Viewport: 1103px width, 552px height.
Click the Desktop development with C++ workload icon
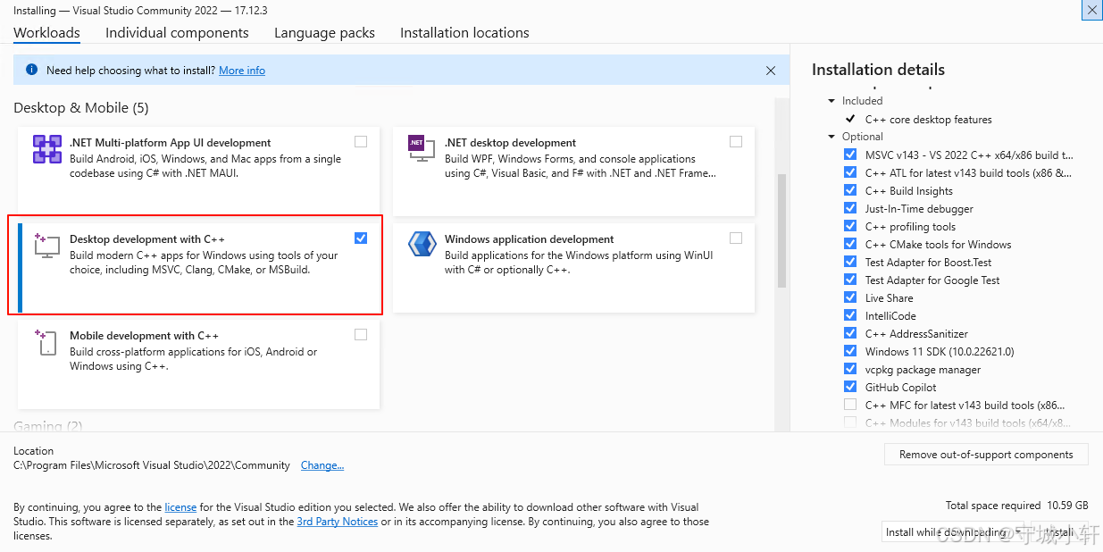coord(47,246)
